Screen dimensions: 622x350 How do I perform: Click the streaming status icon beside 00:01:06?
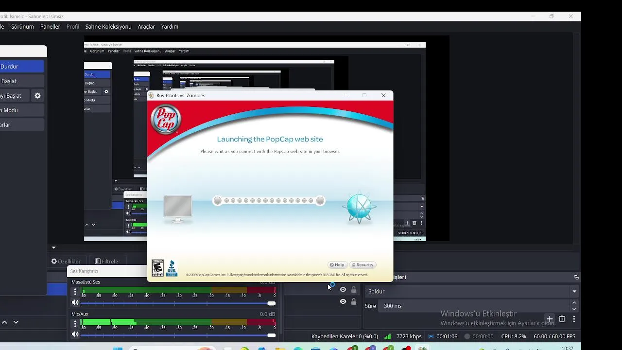431,336
